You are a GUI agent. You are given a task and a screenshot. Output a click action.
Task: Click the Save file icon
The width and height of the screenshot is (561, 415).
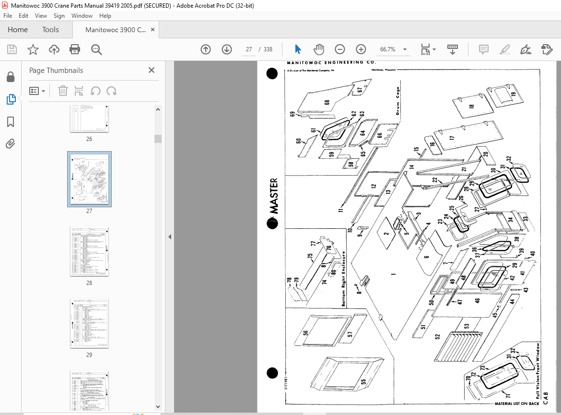(x=12, y=49)
